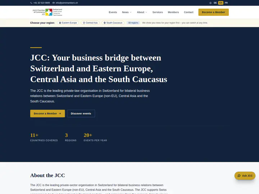This screenshot has height=194, width=259.
Task: Click the note 'We show you news for your region first'
Action: [175, 23]
